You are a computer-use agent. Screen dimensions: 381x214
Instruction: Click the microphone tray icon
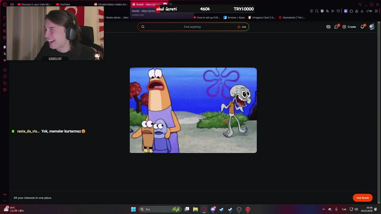336,209
